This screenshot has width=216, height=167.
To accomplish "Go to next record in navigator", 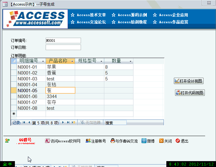I will click(63, 122).
